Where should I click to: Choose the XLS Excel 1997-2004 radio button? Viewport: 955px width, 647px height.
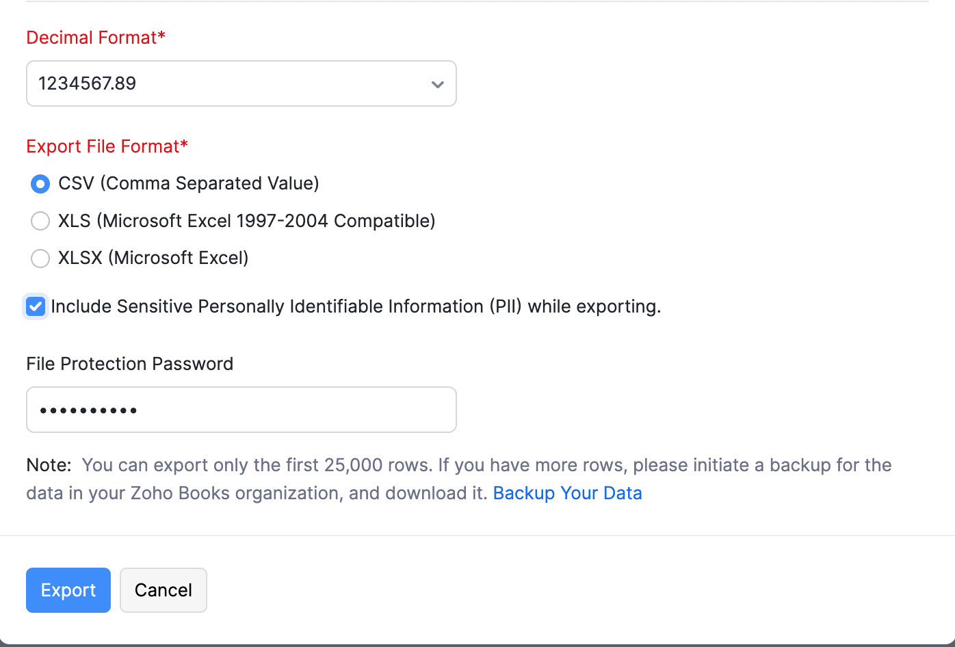(x=40, y=221)
